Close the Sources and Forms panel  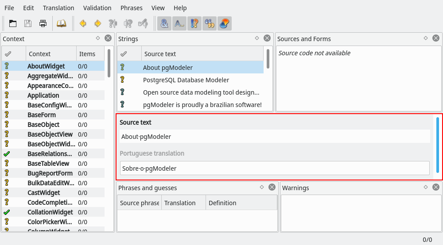tap(436, 38)
